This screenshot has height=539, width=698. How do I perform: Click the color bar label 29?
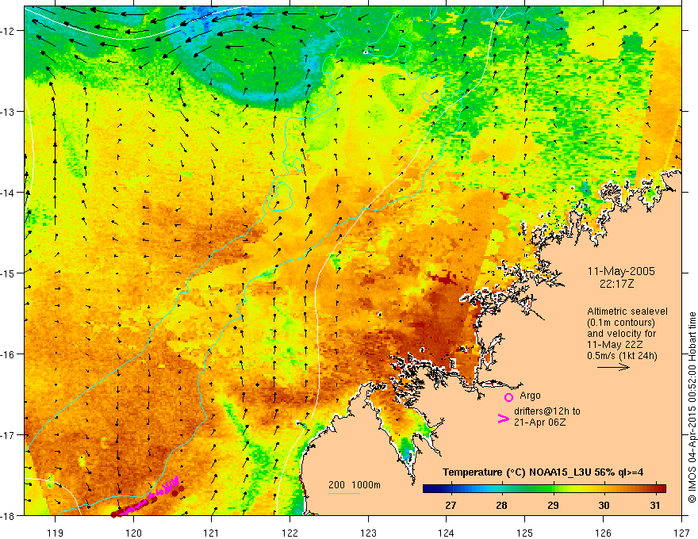(553, 505)
